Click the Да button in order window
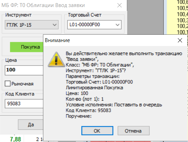The height and width of the screenshot is (142, 188). pos(30,125)
